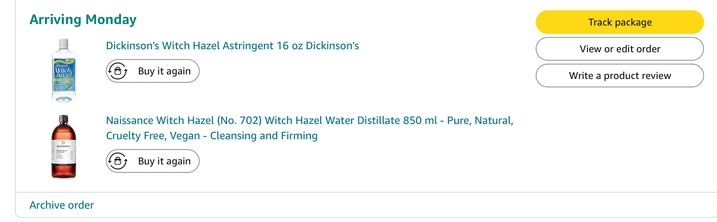Click the reorder icon beside Dickinson's Witch Hazel

pyautogui.click(x=118, y=71)
